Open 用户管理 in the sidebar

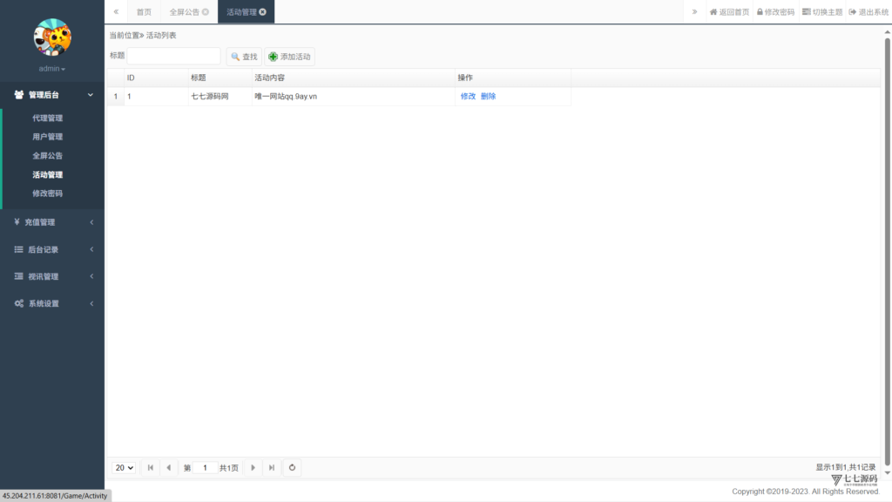pos(47,137)
